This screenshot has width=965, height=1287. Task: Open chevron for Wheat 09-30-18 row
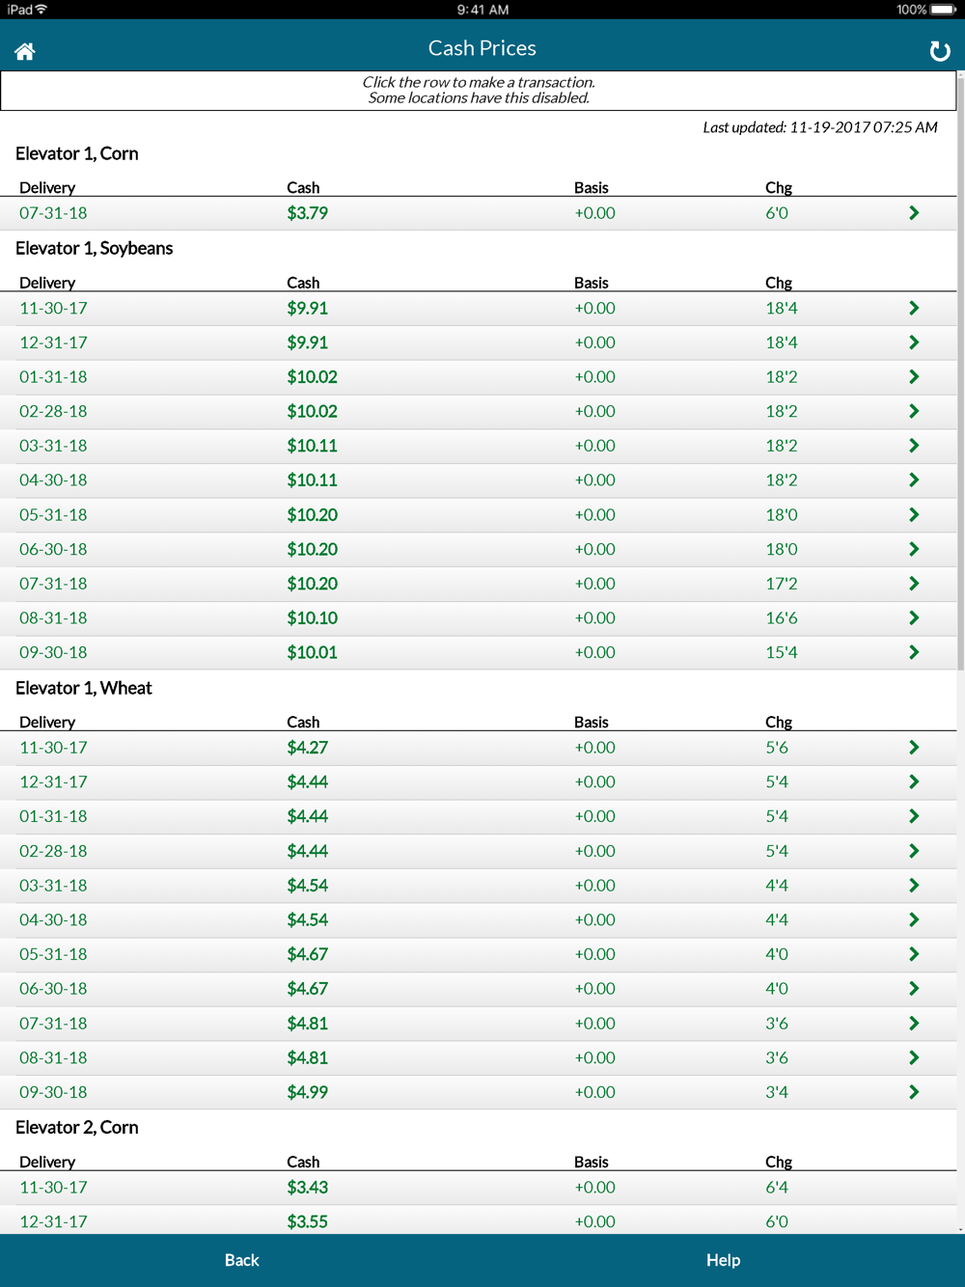pos(914,1092)
